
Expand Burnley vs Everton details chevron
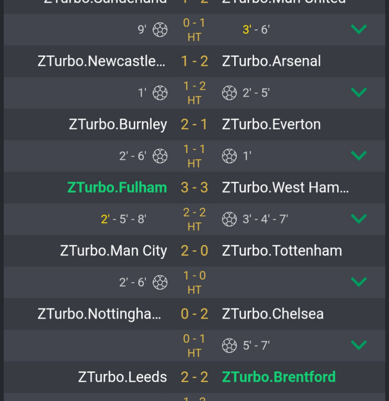click(x=359, y=156)
